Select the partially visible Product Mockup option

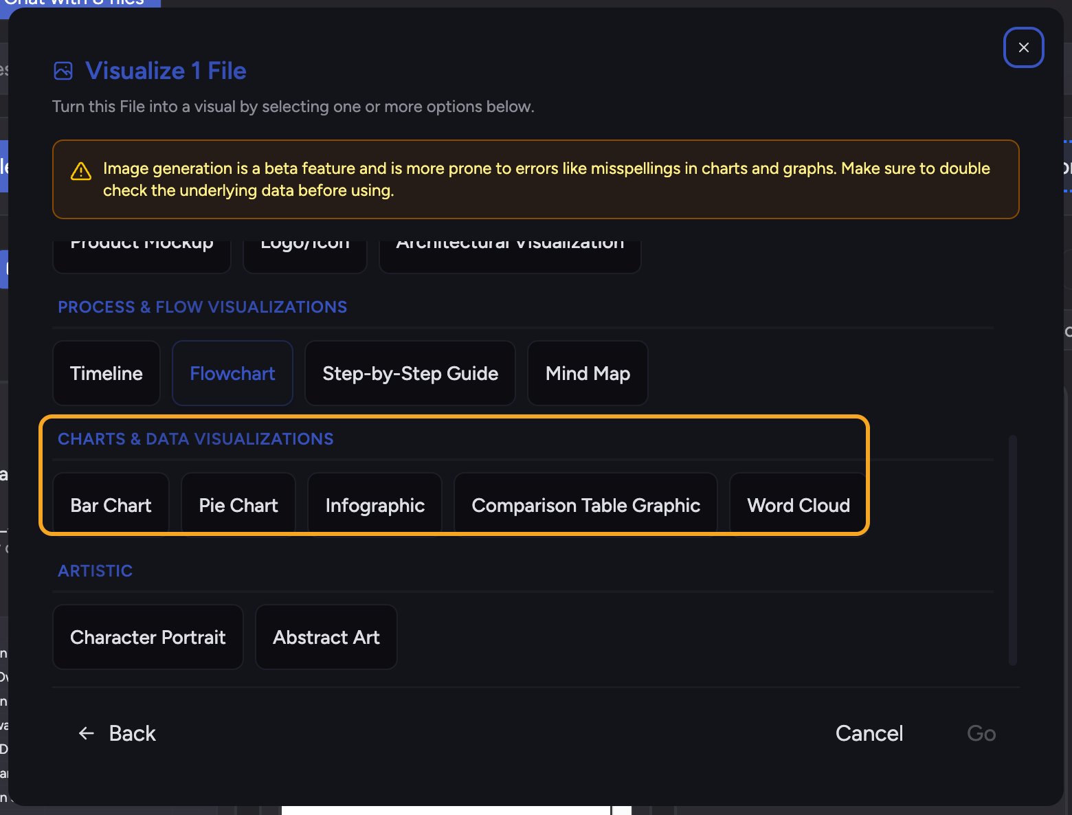(x=142, y=256)
